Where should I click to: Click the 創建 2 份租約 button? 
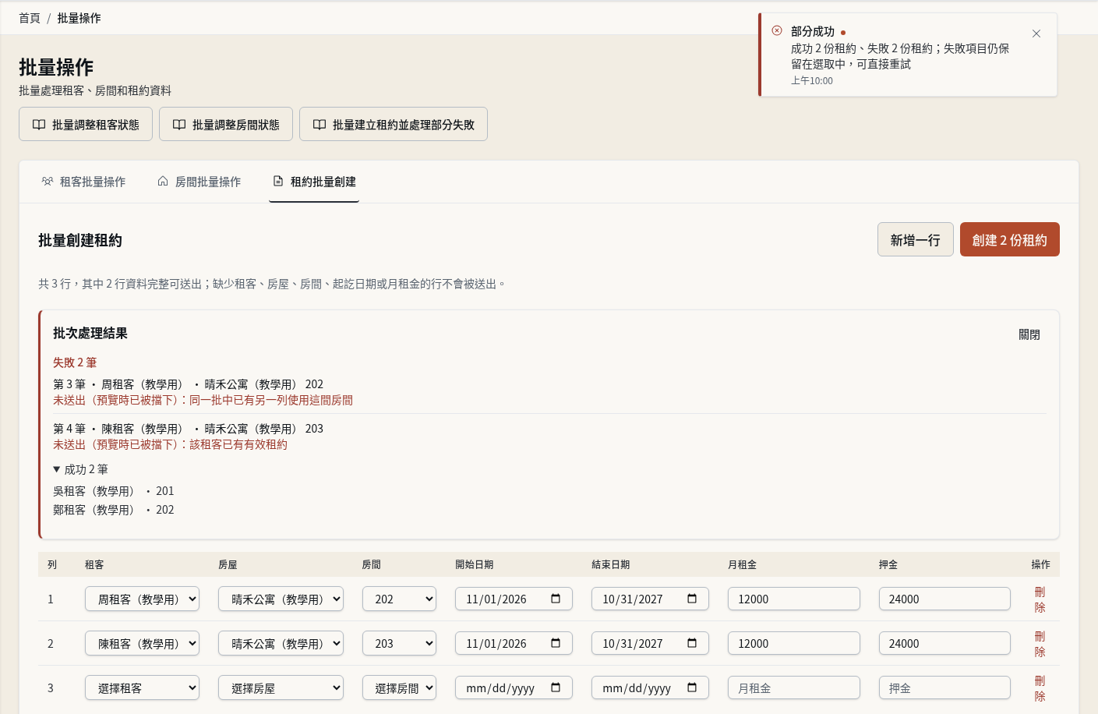1010,239
